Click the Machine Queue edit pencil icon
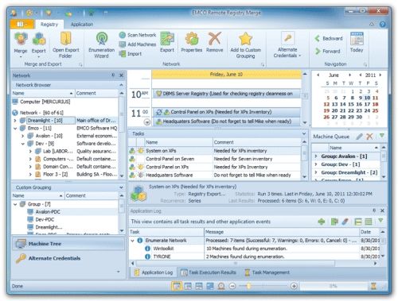Image resolution: width=398 pixels, height=301 pixels. tap(359, 137)
